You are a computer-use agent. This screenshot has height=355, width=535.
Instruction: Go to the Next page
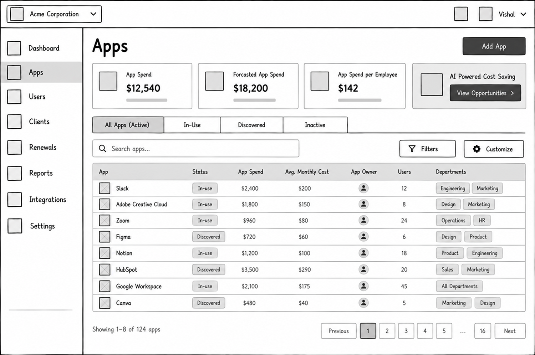pyautogui.click(x=510, y=331)
